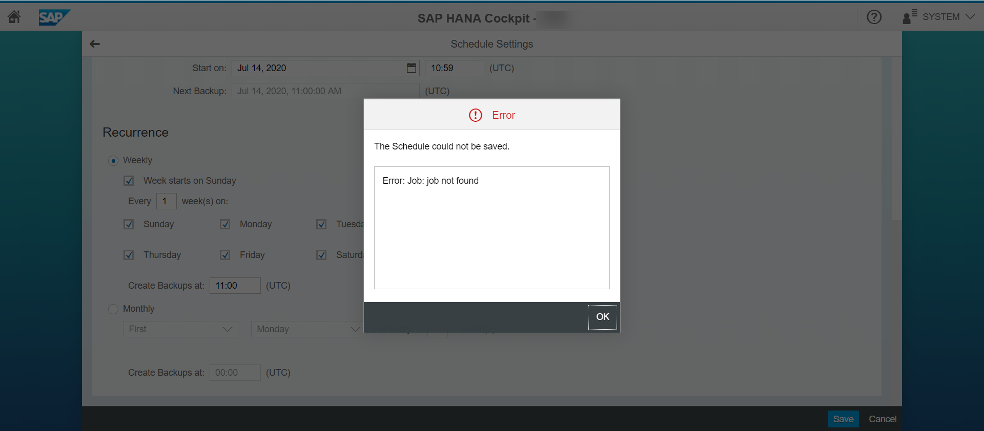
Task: Toggle Week starts on Sunday checkbox
Action: pos(129,181)
